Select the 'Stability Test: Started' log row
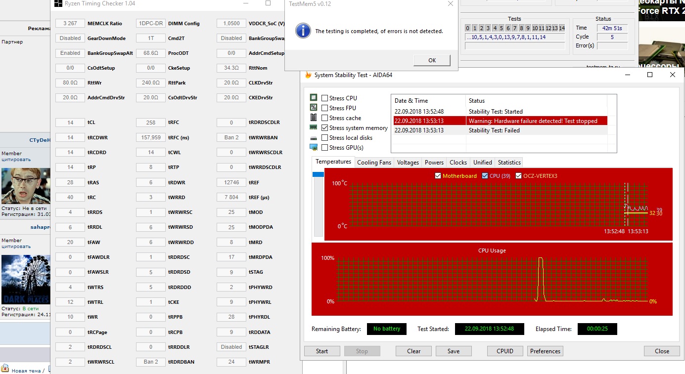Viewport: 685px width, 374px height. click(500, 112)
